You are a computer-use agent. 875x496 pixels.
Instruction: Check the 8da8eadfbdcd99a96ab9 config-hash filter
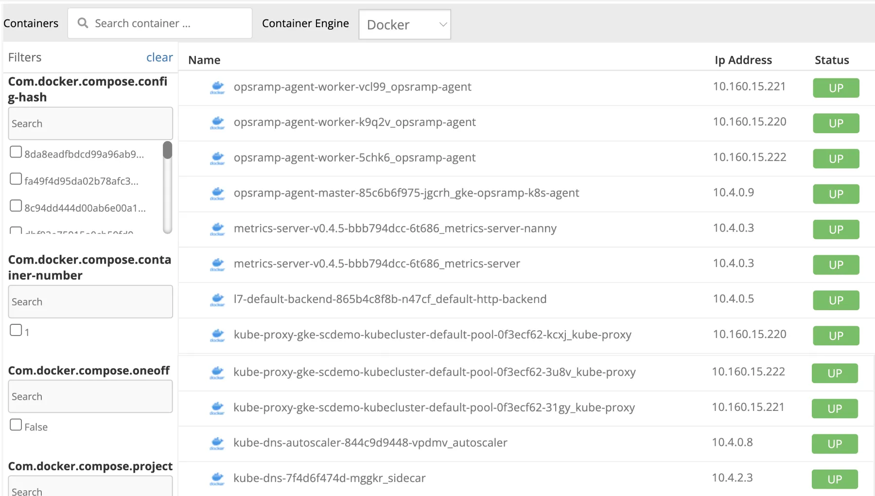pos(16,152)
